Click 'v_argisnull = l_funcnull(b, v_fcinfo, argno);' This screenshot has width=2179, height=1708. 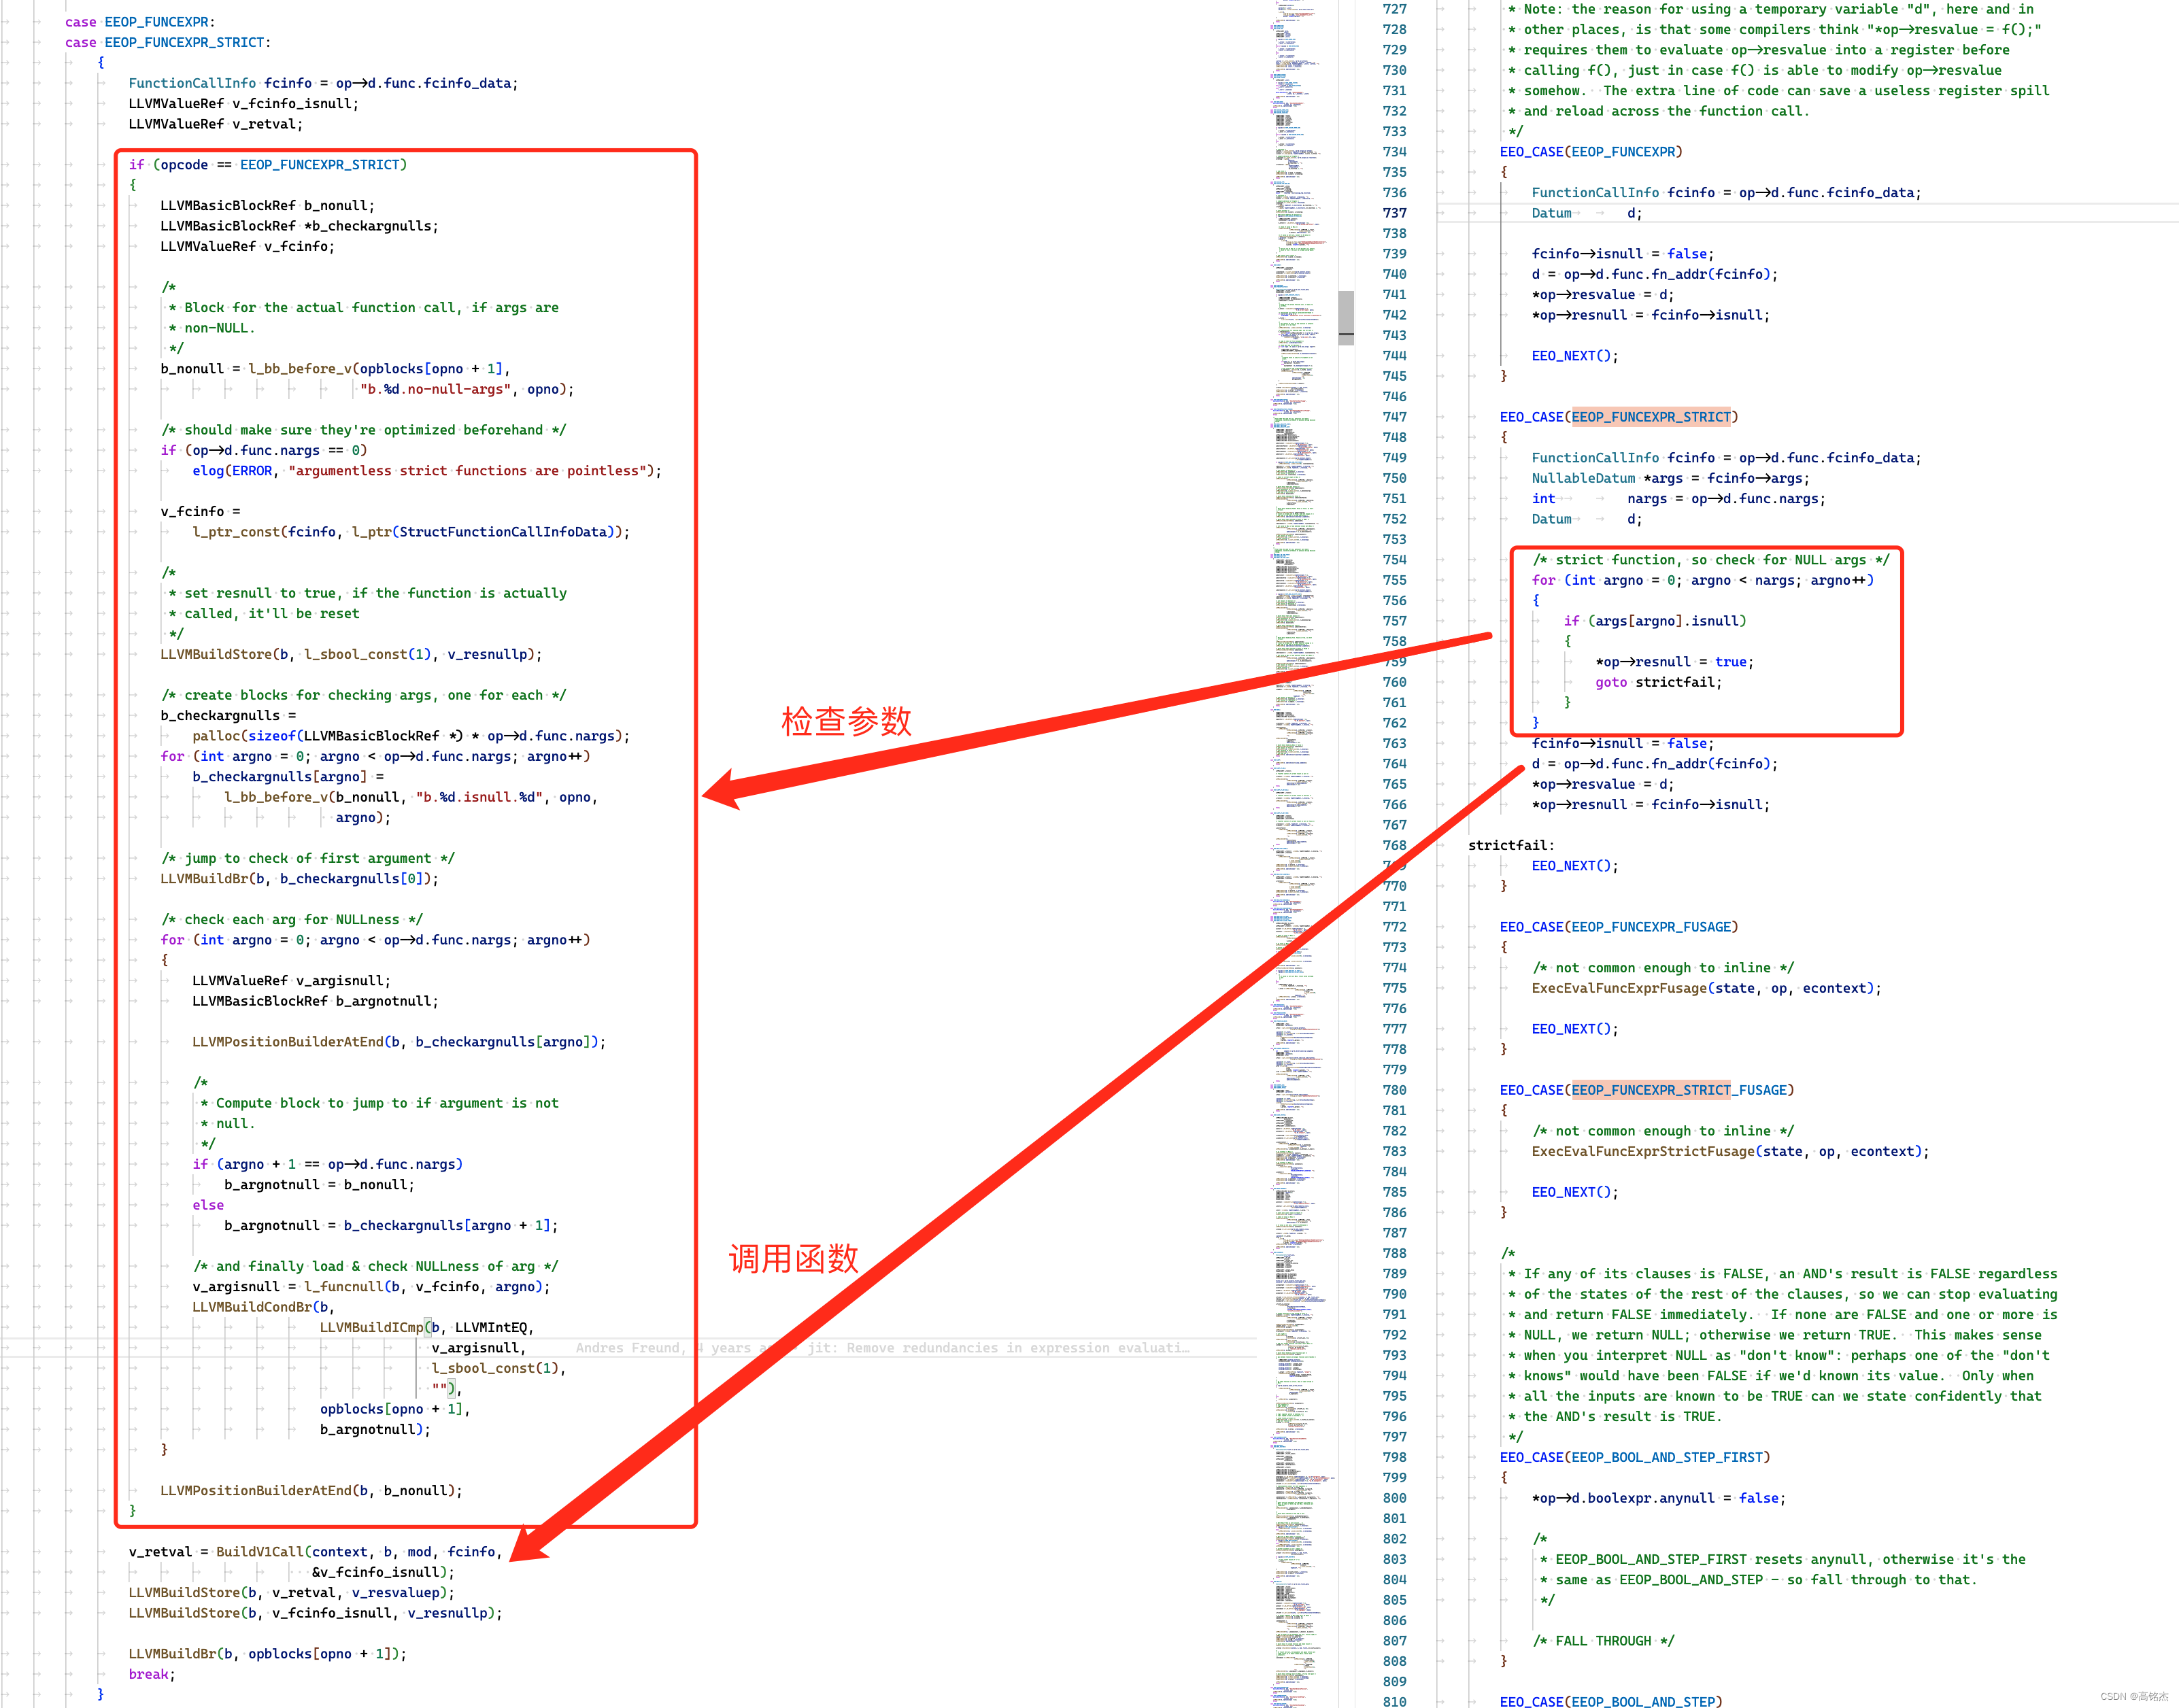pyautogui.click(x=371, y=1287)
